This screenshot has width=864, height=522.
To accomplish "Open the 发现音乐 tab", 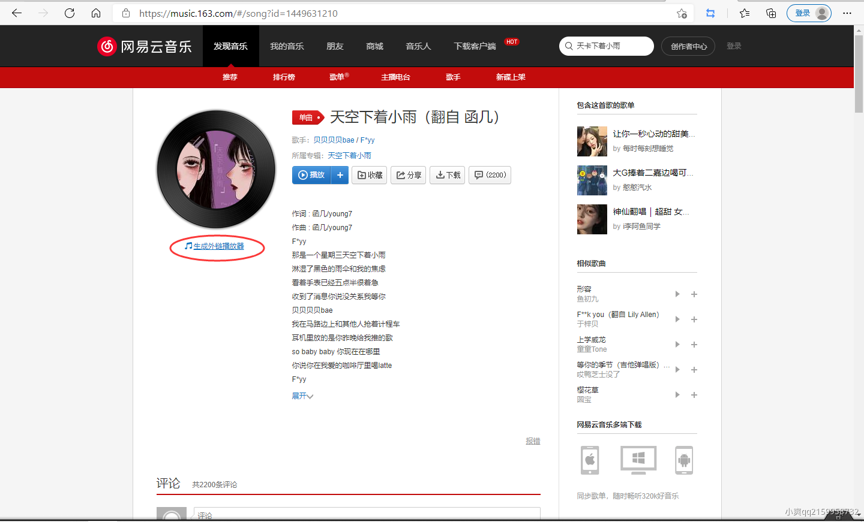I will (230, 46).
